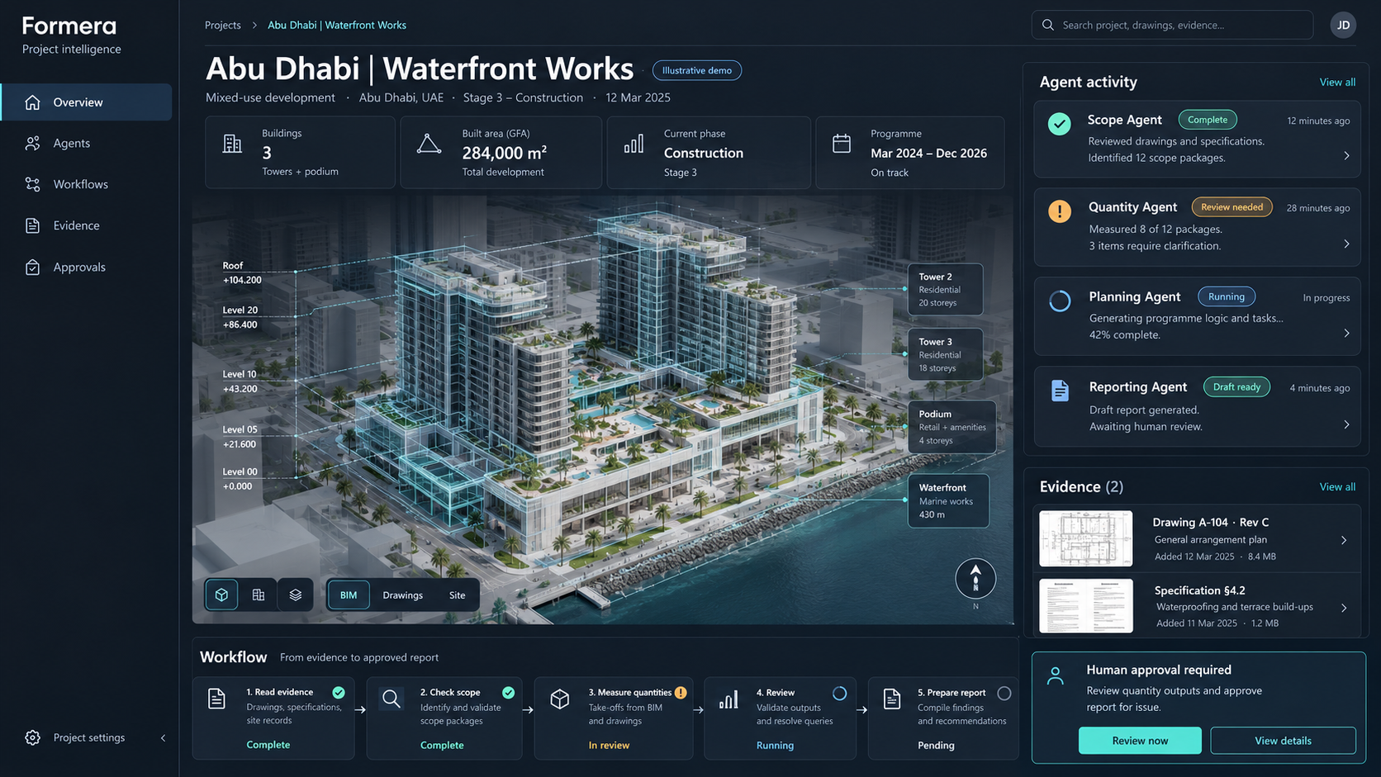This screenshot has width=1381, height=777.
Task: Click the View details button
Action: click(x=1283, y=741)
